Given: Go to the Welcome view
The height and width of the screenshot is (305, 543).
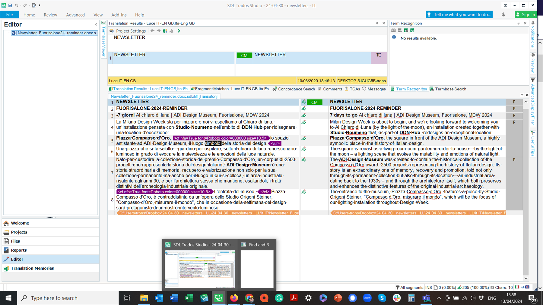Looking at the screenshot, I should coord(51,223).
